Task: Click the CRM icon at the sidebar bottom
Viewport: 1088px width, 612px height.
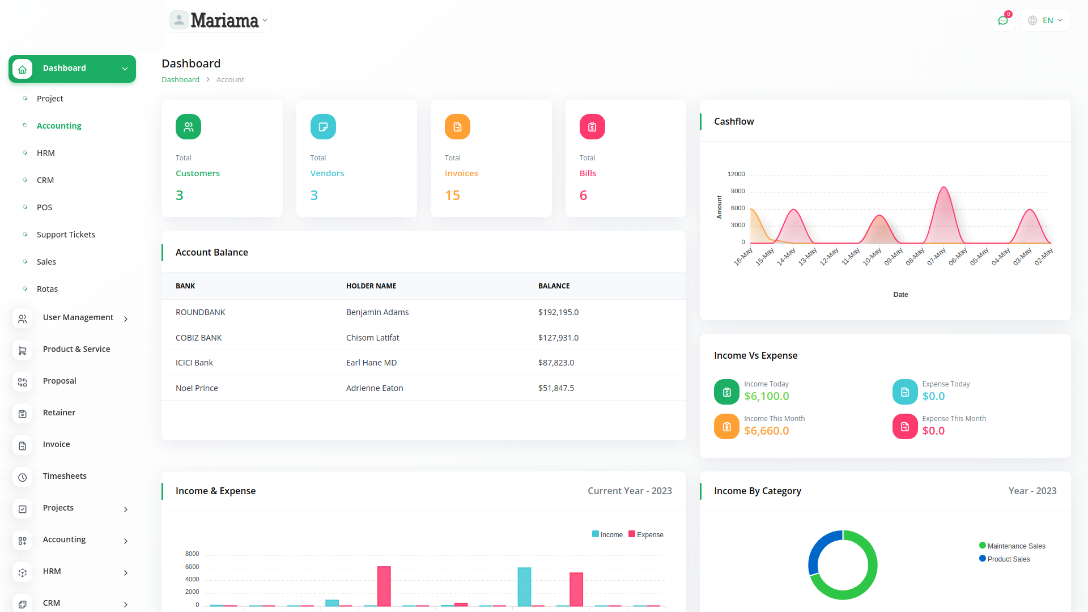Action: coord(22,604)
